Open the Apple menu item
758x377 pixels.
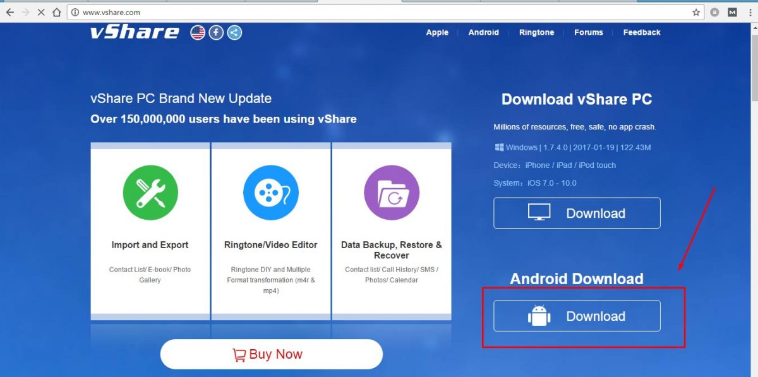(437, 32)
